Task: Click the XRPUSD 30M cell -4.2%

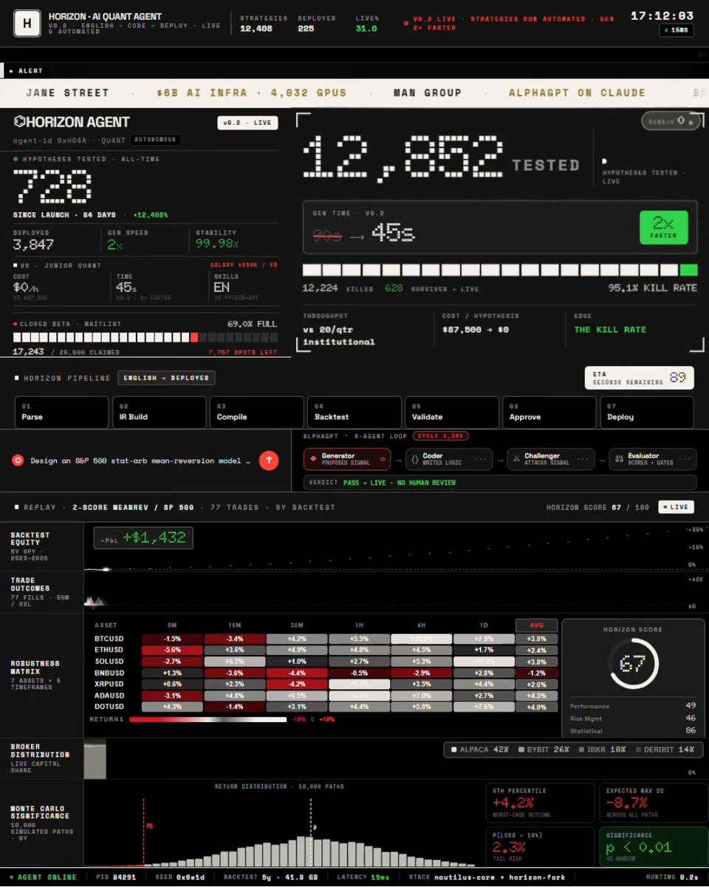Action: (297, 684)
